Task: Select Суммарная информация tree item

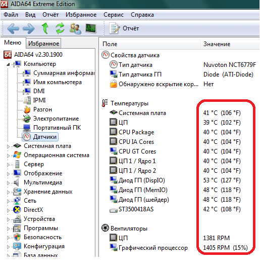Action: click(x=64, y=73)
